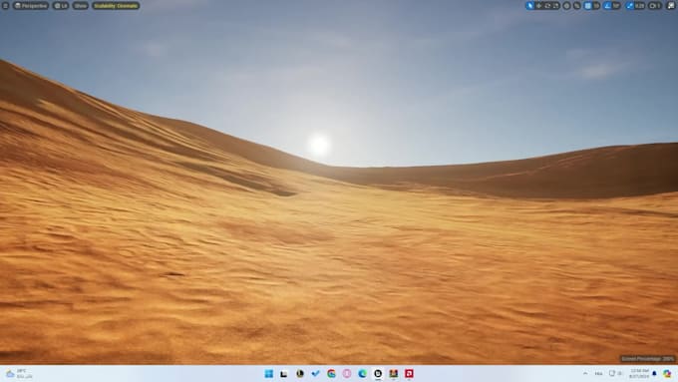Open the clock and date panel

click(639, 374)
